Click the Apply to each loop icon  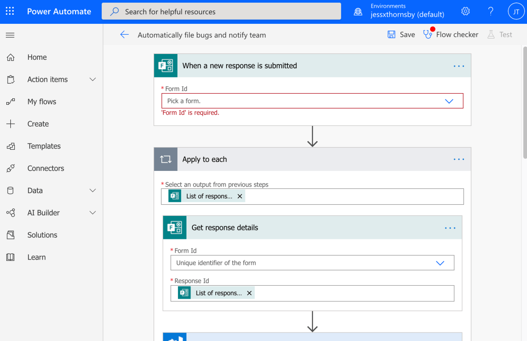click(x=166, y=159)
